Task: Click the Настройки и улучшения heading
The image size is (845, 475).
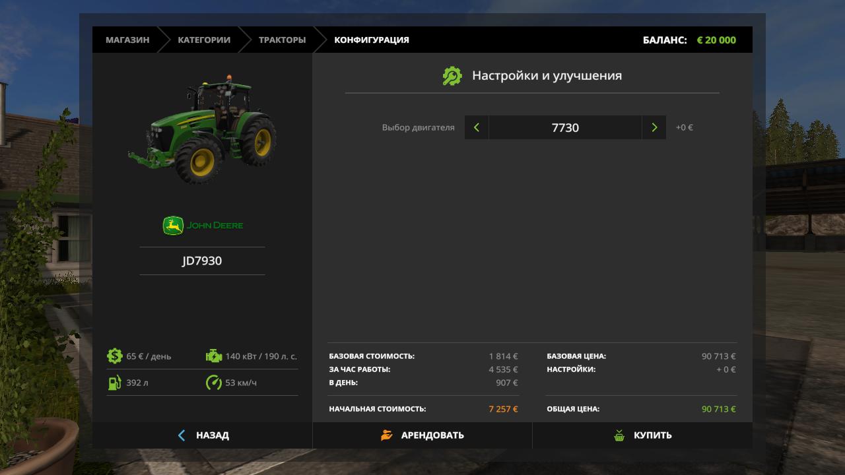Action: (x=547, y=76)
